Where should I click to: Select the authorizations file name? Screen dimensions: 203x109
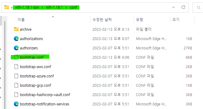coord(31,39)
